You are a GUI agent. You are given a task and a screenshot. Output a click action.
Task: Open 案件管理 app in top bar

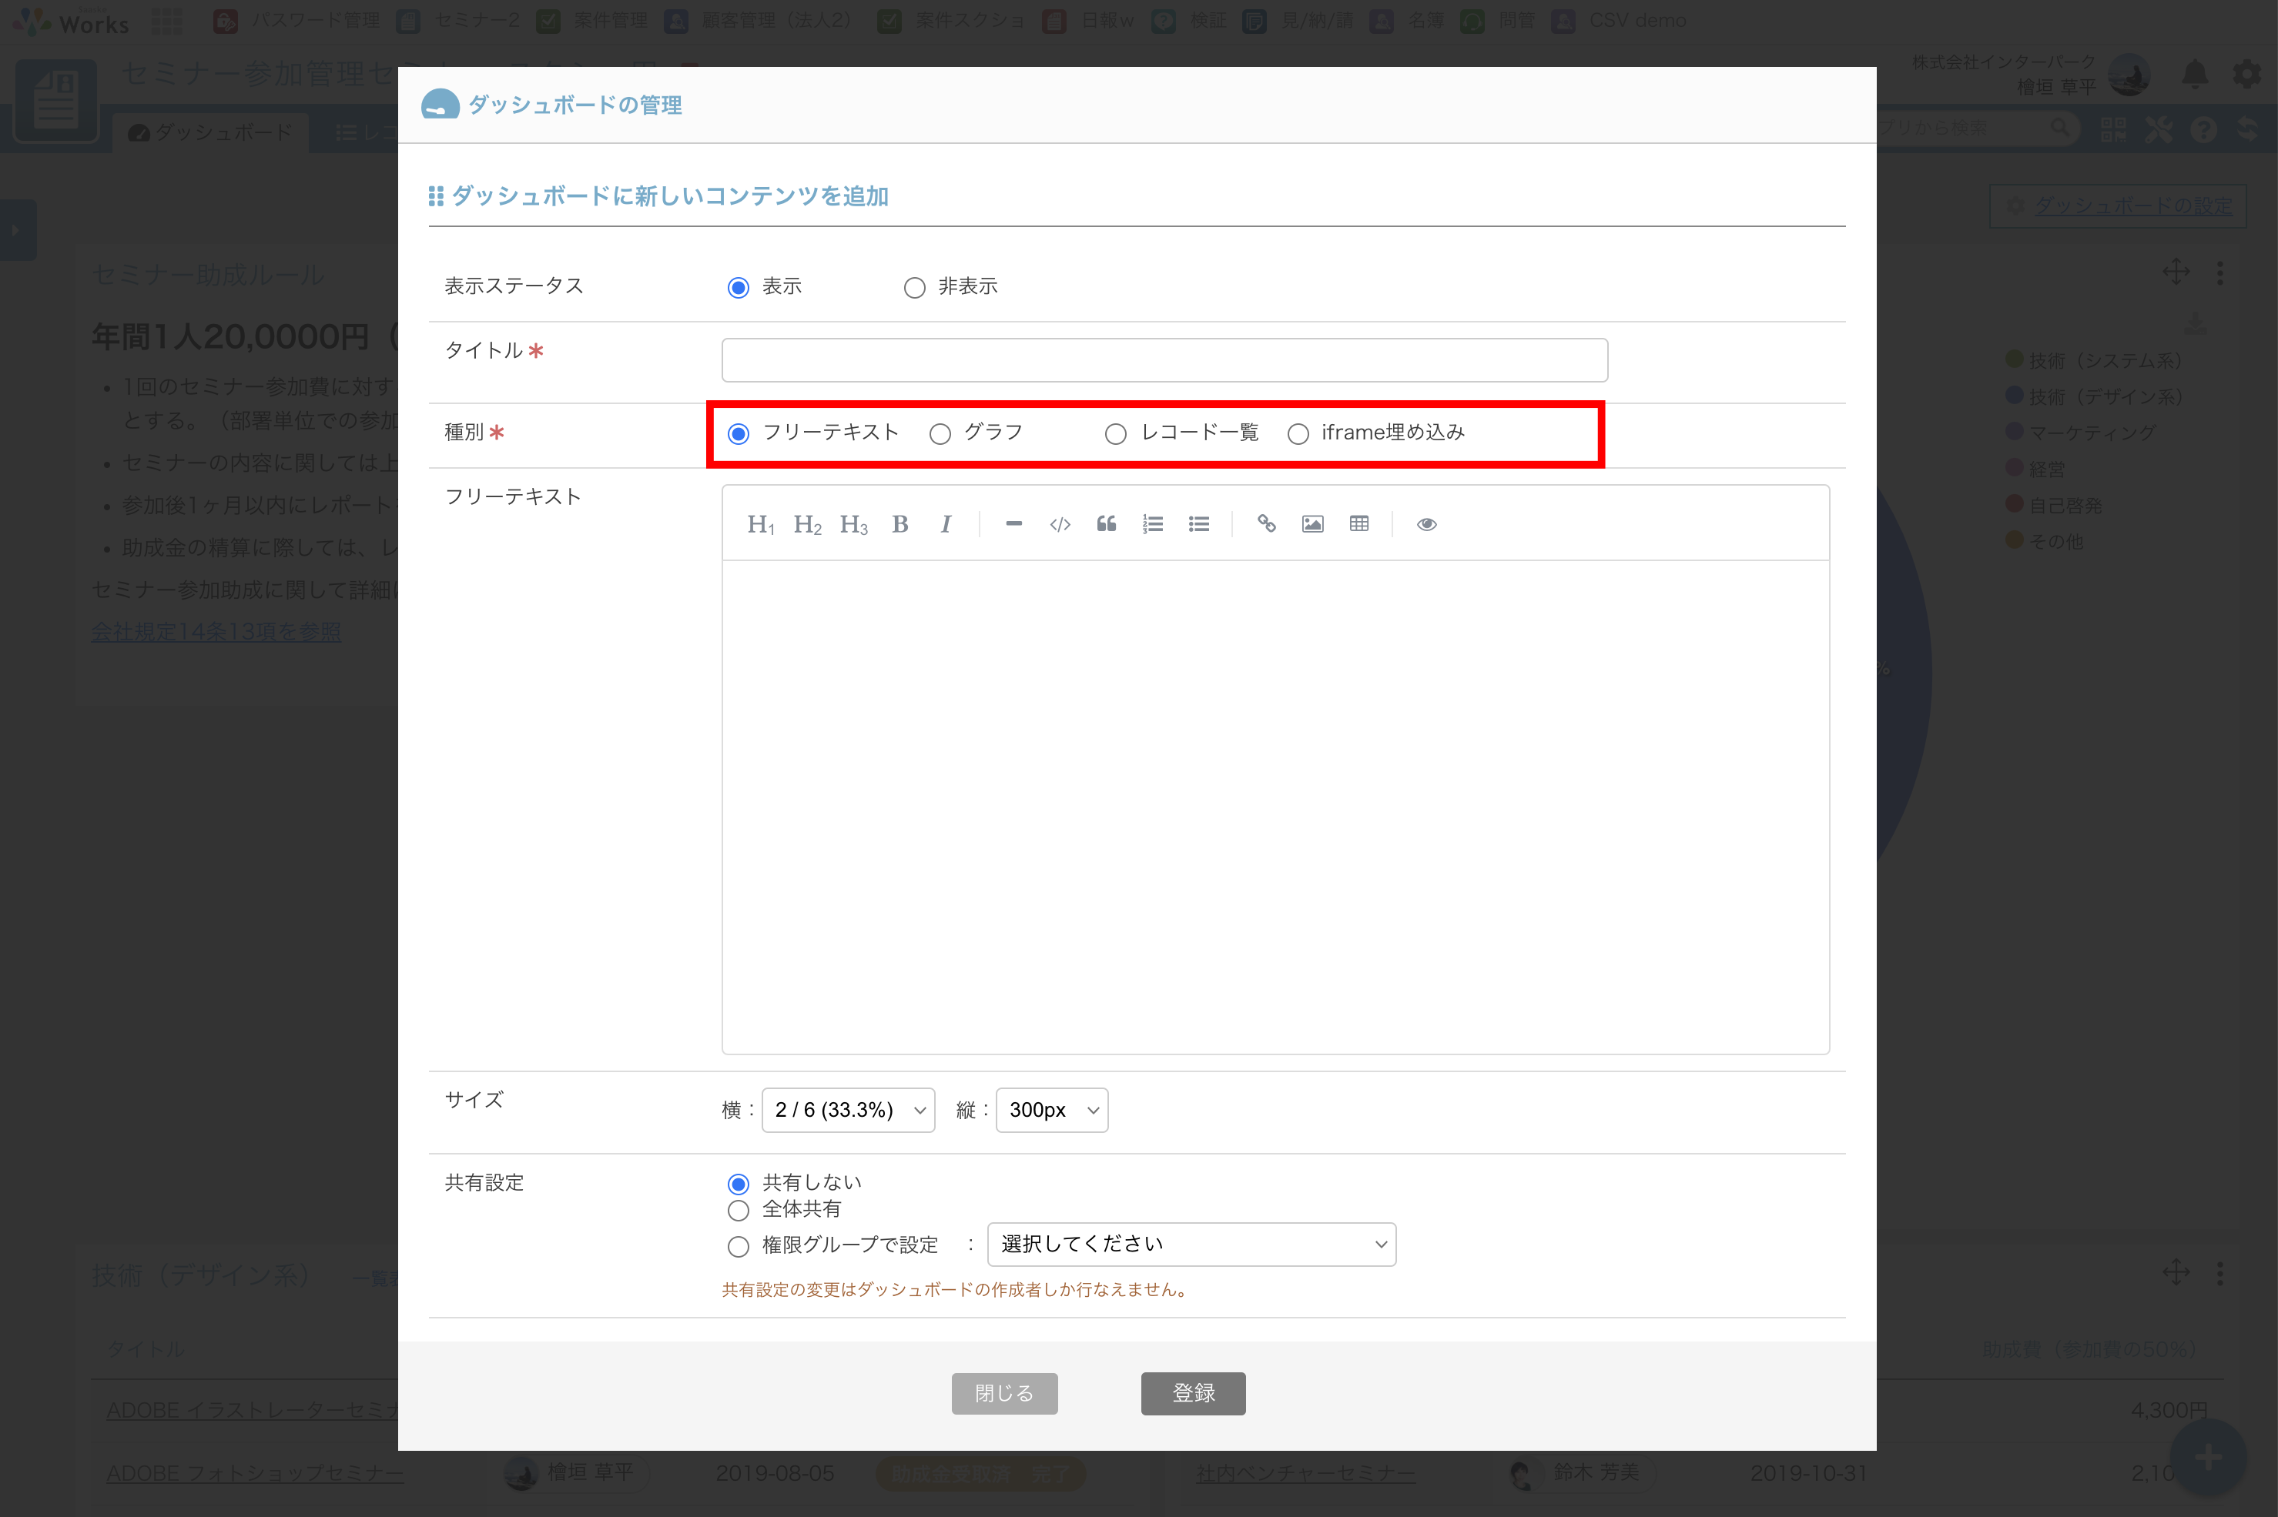pos(592,20)
